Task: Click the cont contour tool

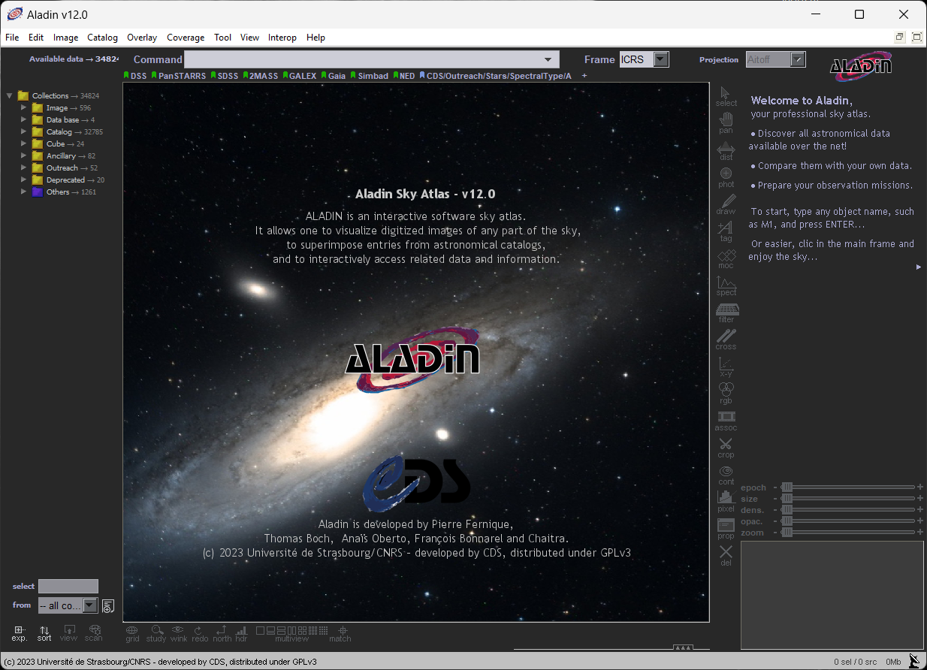Action: pyautogui.click(x=726, y=475)
